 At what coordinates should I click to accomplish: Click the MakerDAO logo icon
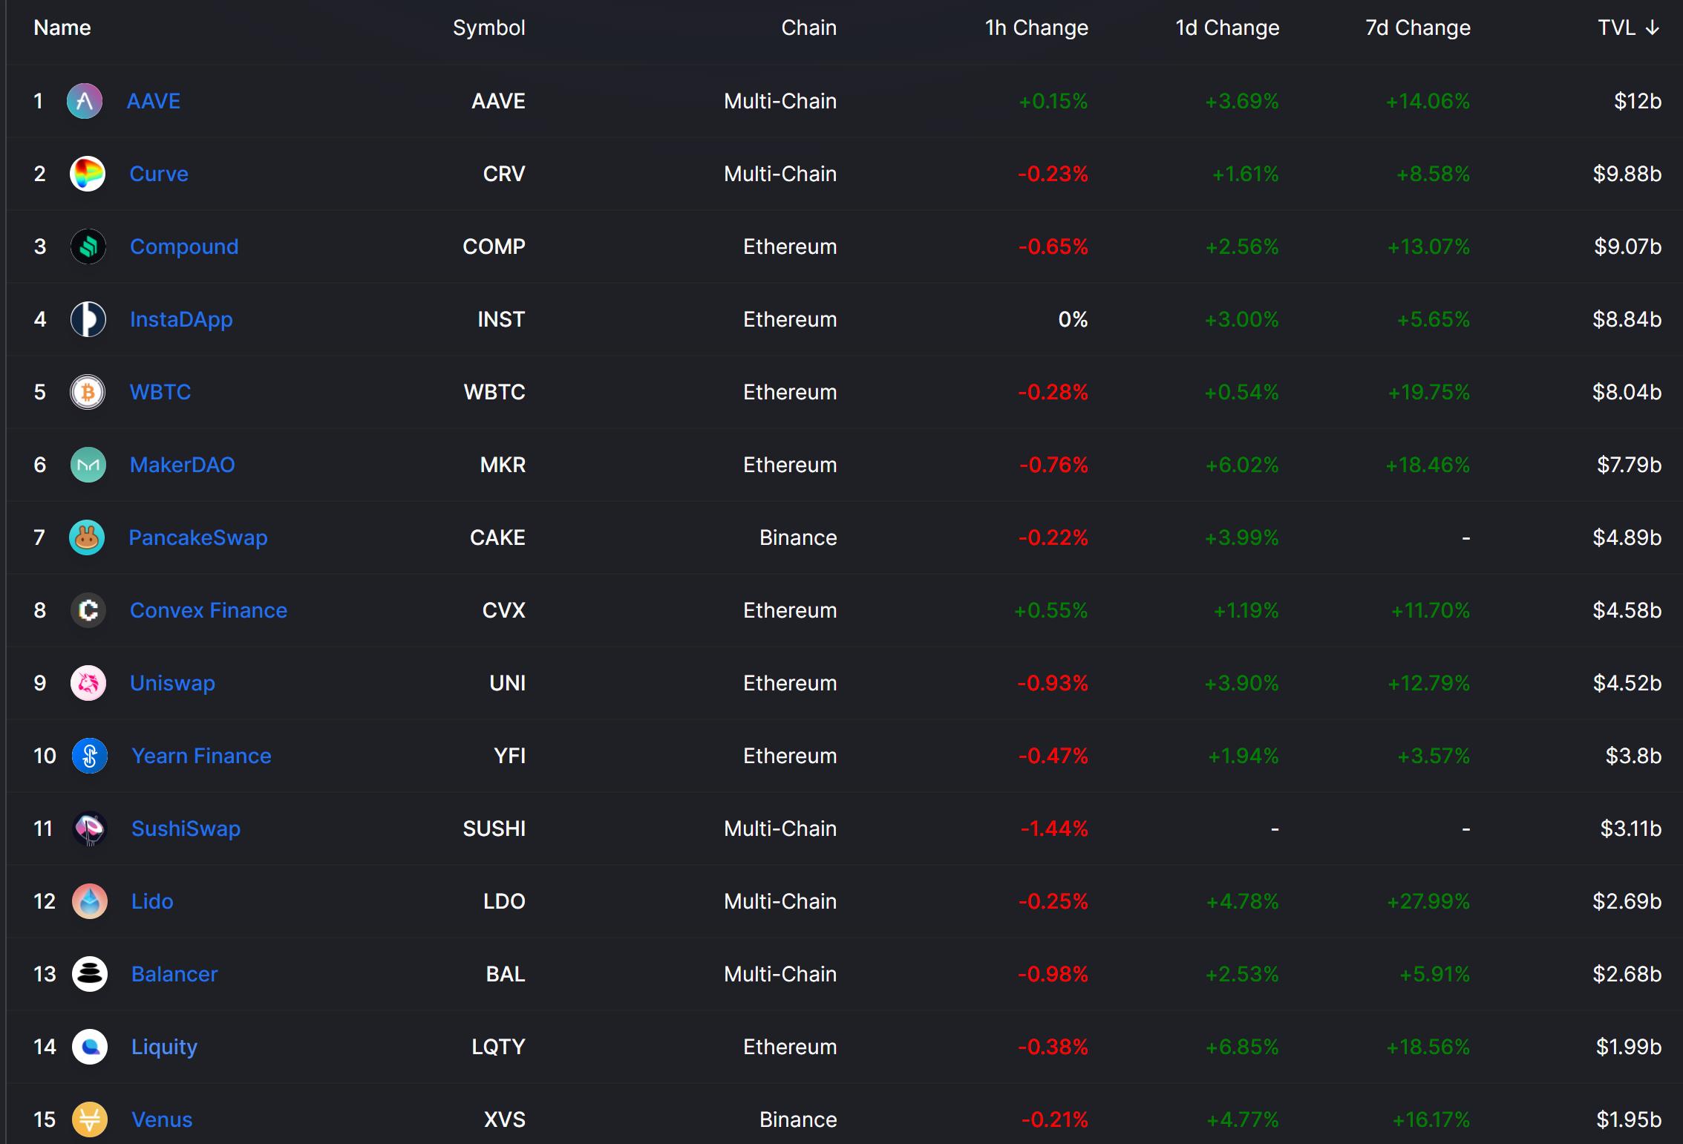(88, 465)
